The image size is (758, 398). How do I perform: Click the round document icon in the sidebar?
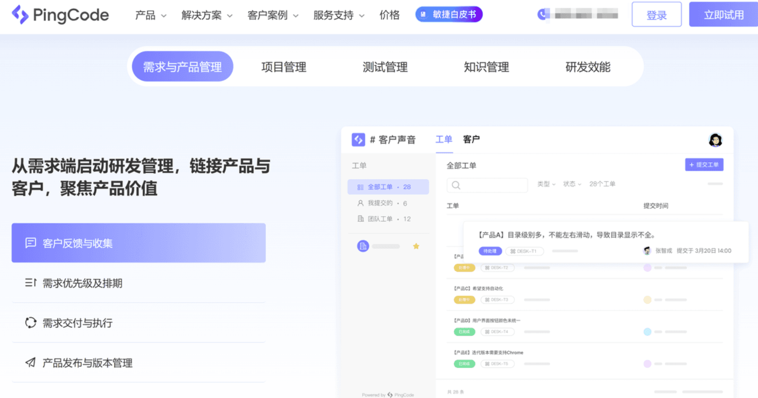(x=363, y=246)
